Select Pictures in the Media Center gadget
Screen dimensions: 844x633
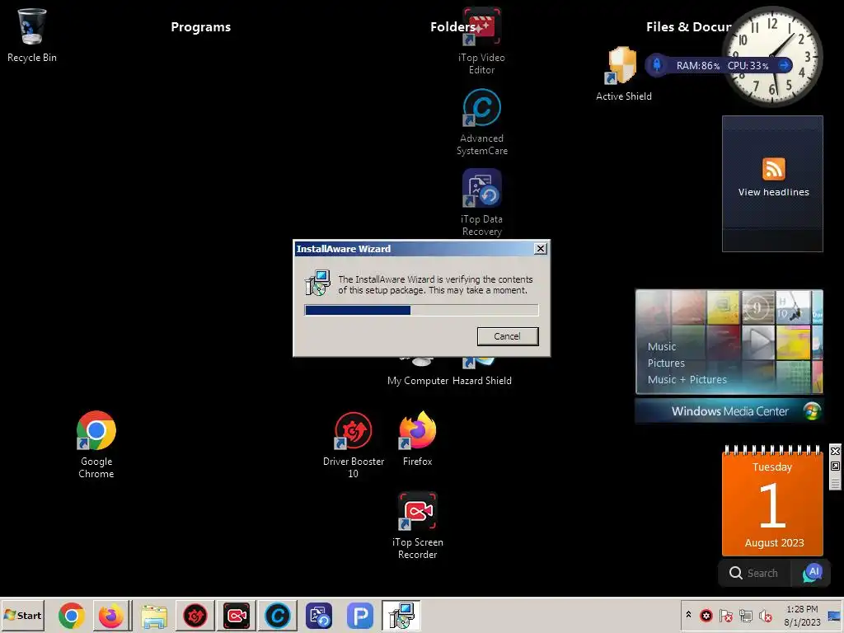[666, 363]
